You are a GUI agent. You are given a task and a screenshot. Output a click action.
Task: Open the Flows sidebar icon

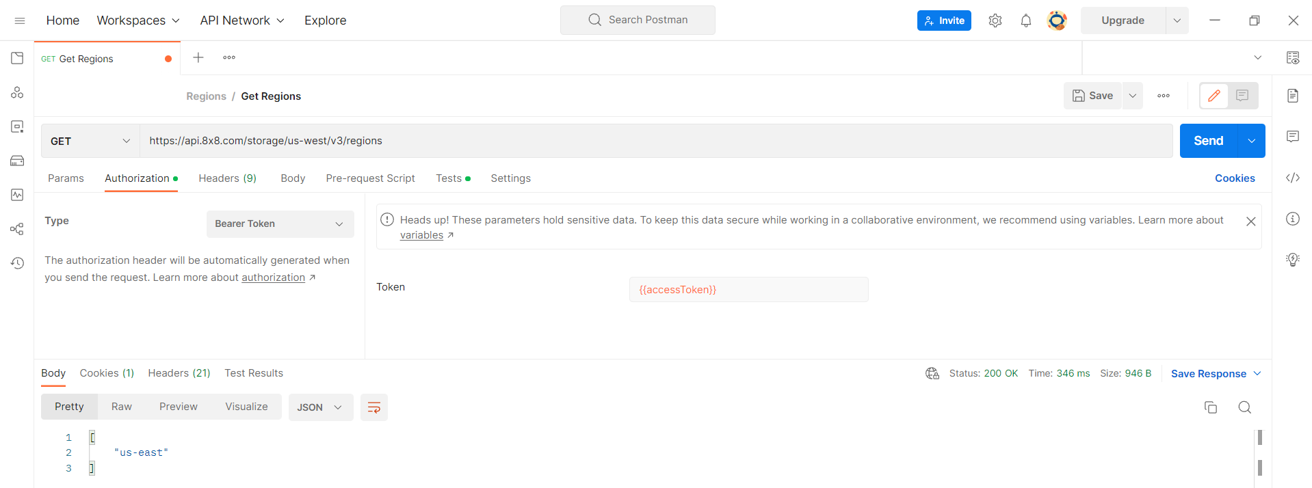pos(17,229)
